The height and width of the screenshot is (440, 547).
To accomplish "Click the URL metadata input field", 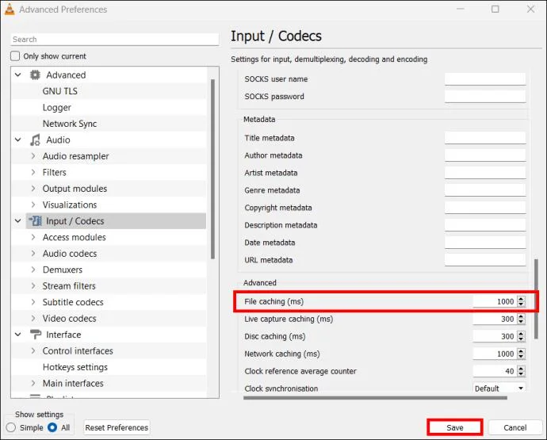I will (x=485, y=260).
